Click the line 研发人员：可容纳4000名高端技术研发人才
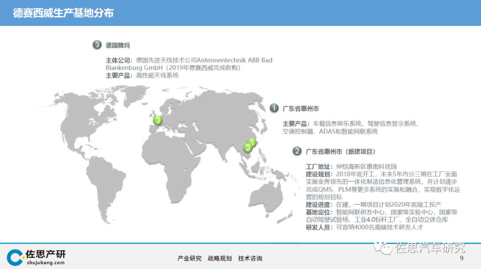Image resolution: width=481 pixels, height=269 pixels. click(364, 227)
